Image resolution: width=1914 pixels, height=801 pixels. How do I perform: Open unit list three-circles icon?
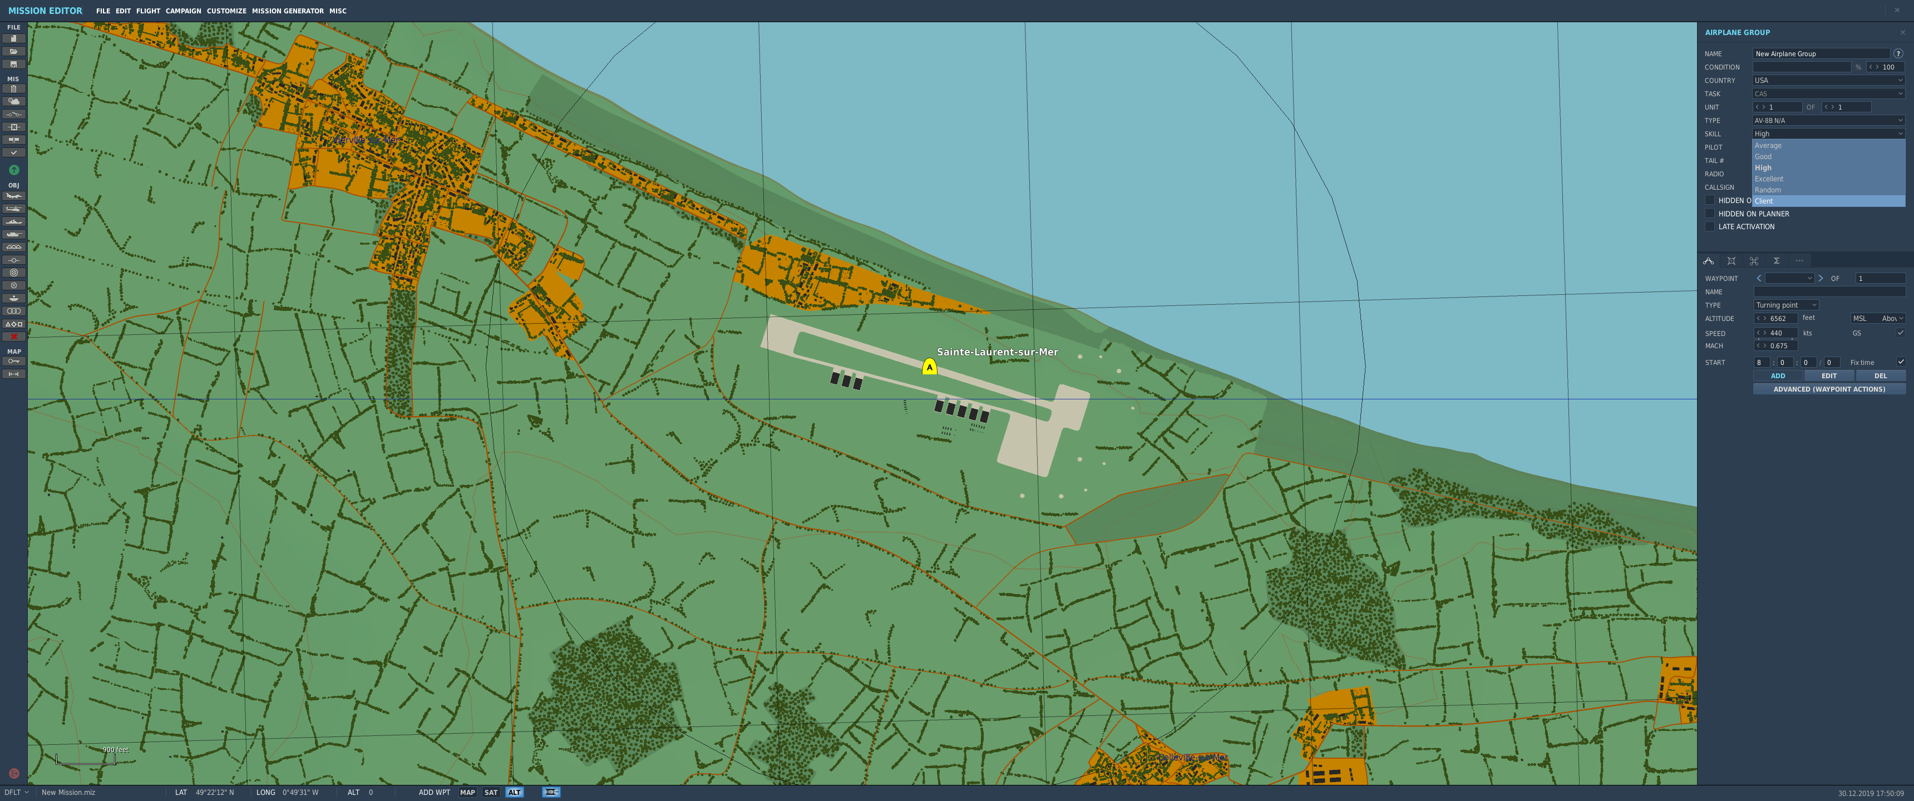point(13,311)
